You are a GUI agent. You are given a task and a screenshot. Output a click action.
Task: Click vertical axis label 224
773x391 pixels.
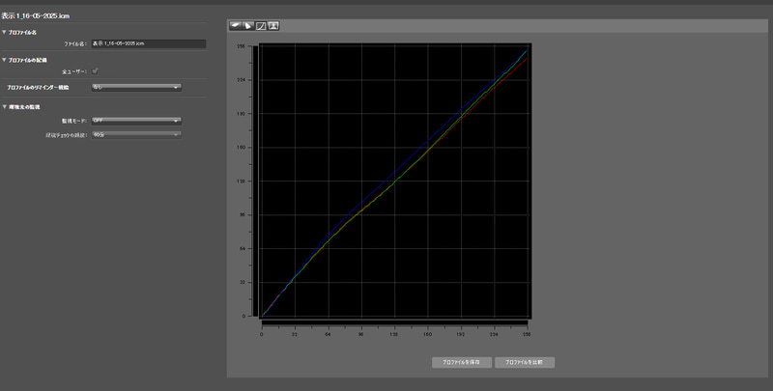[243, 80]
